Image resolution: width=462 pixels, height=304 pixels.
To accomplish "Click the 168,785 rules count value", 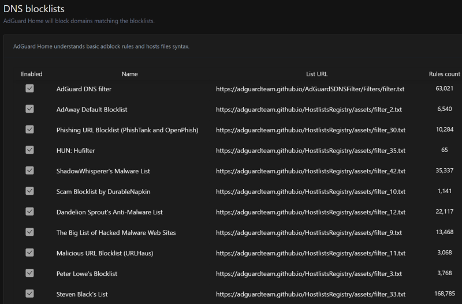I will 444,294.
